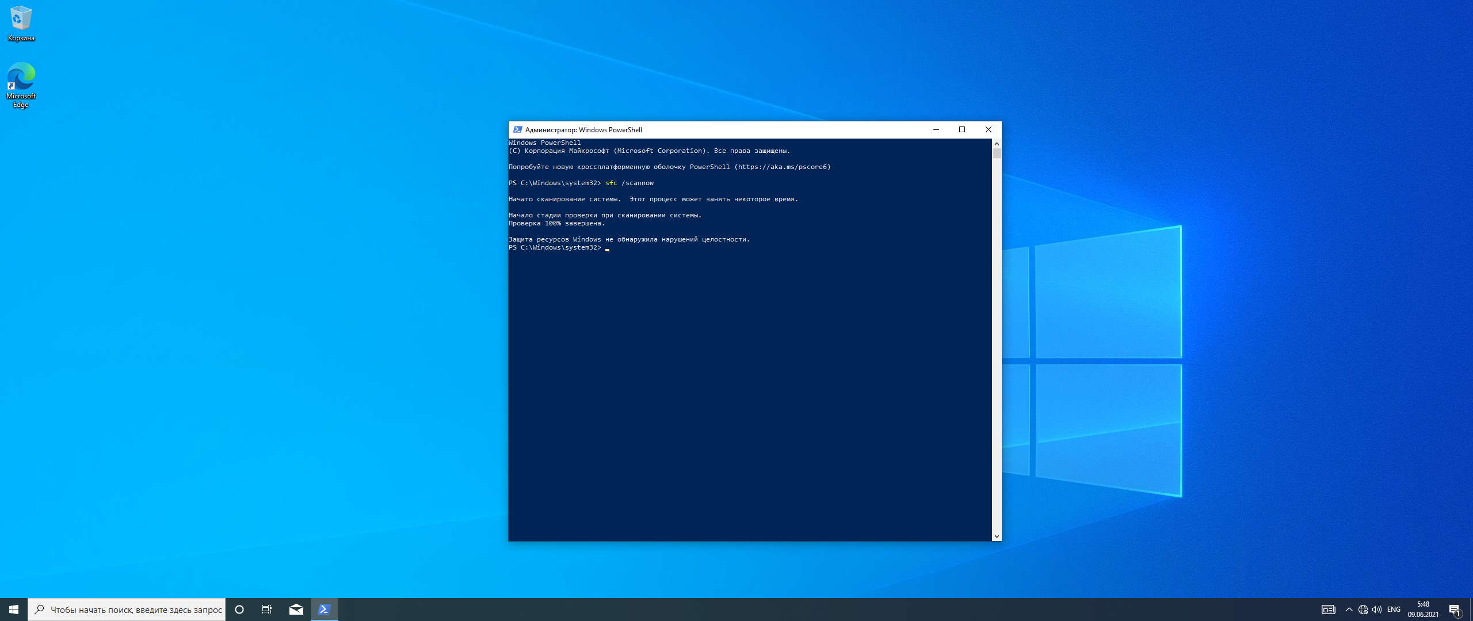Image resolution: width=1473 pixels, height=621 pixels.
Task: Close the PowerShell window
Action: (989, 129)
